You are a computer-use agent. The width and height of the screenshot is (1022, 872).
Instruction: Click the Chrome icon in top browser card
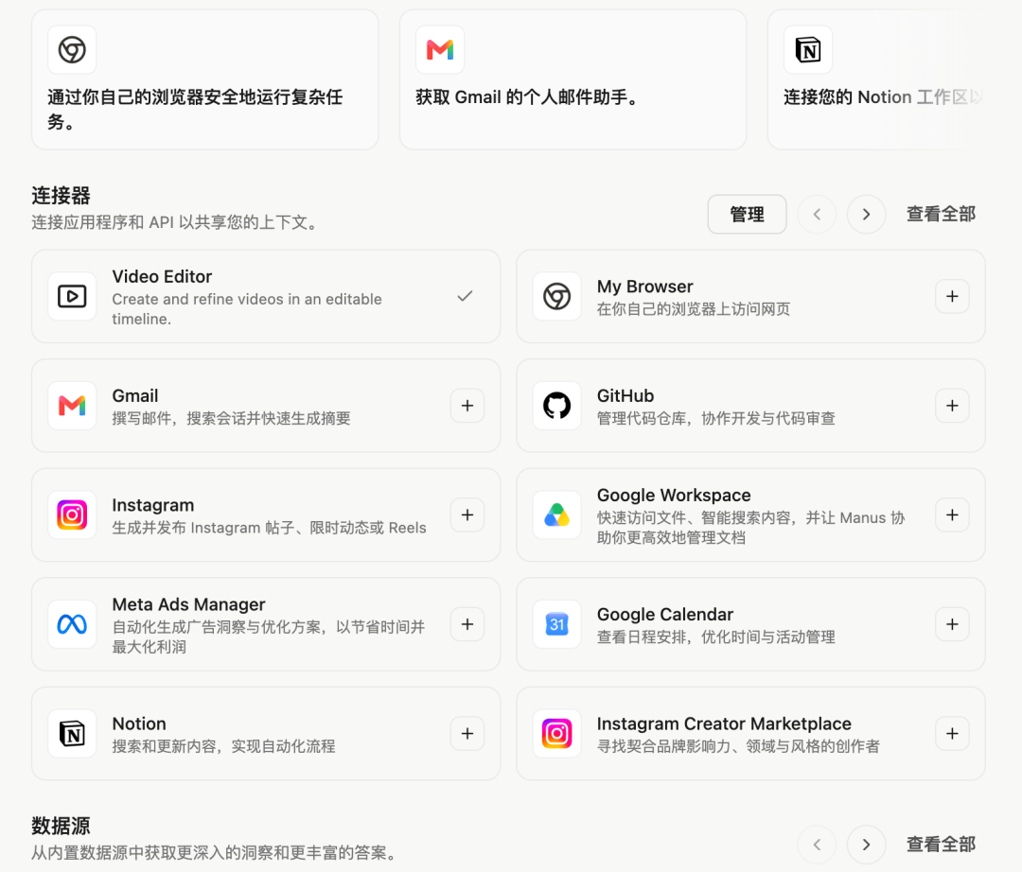(x=72, y=49)
